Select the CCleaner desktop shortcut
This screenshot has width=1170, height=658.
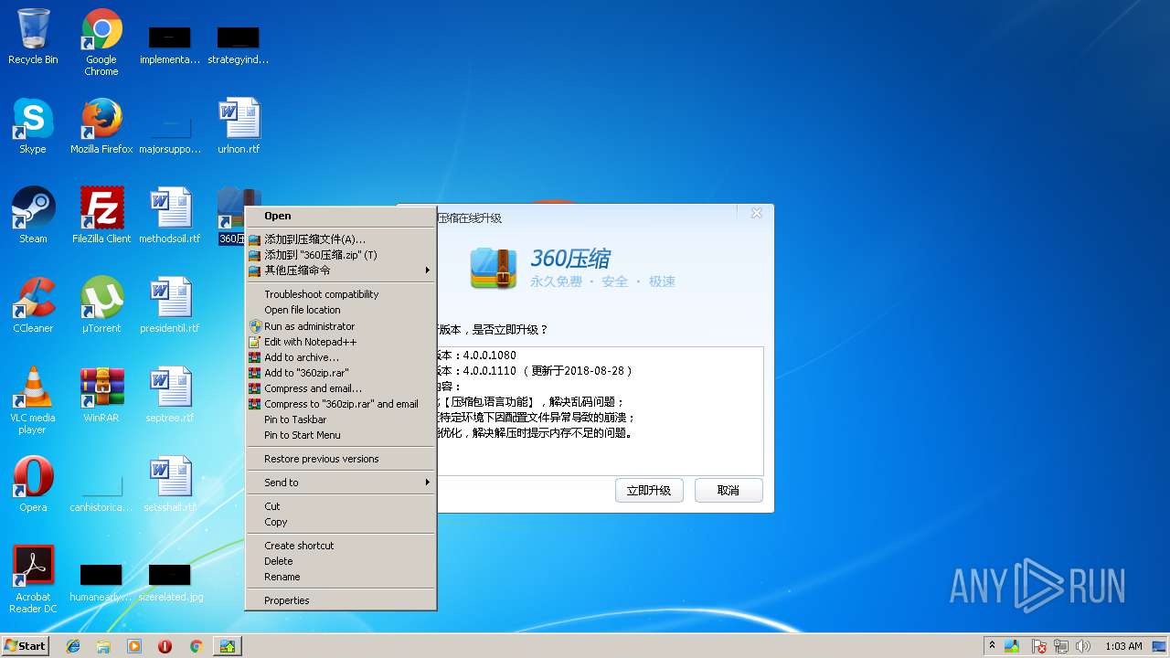(33, 306)
